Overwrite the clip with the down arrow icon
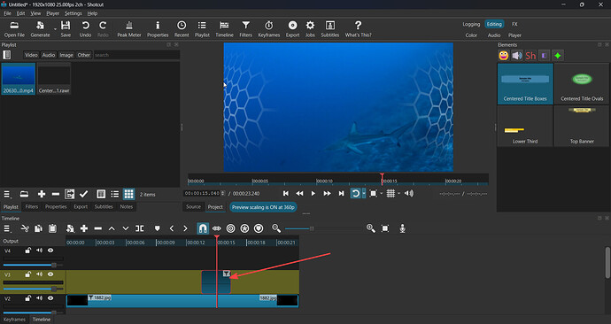 [126, 228]
